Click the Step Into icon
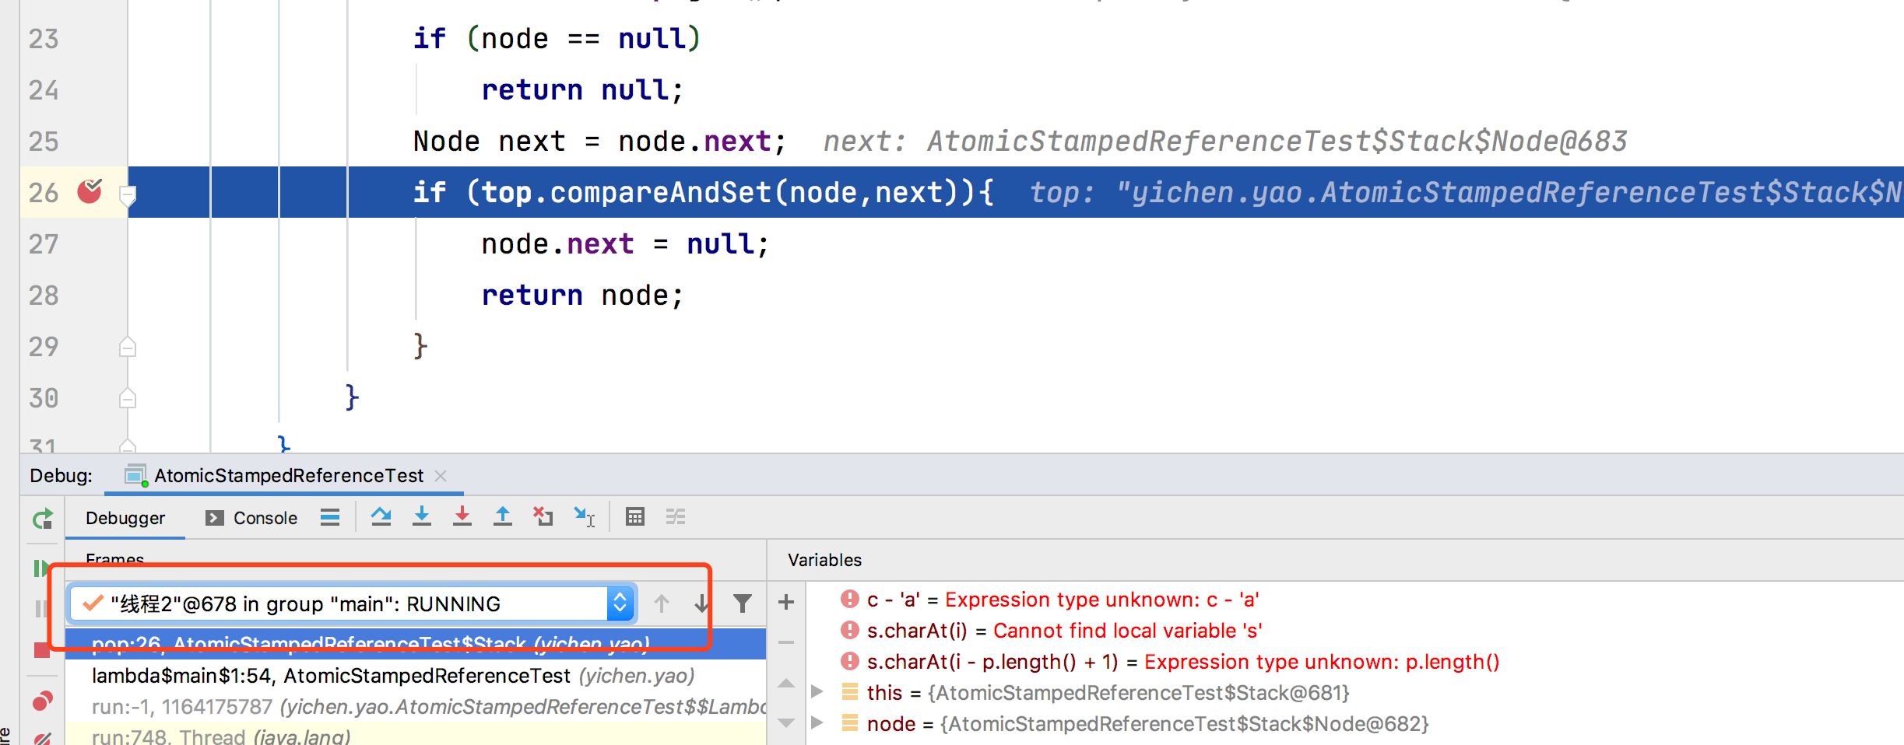This screenshot has height=745, width=1904. 422,517
